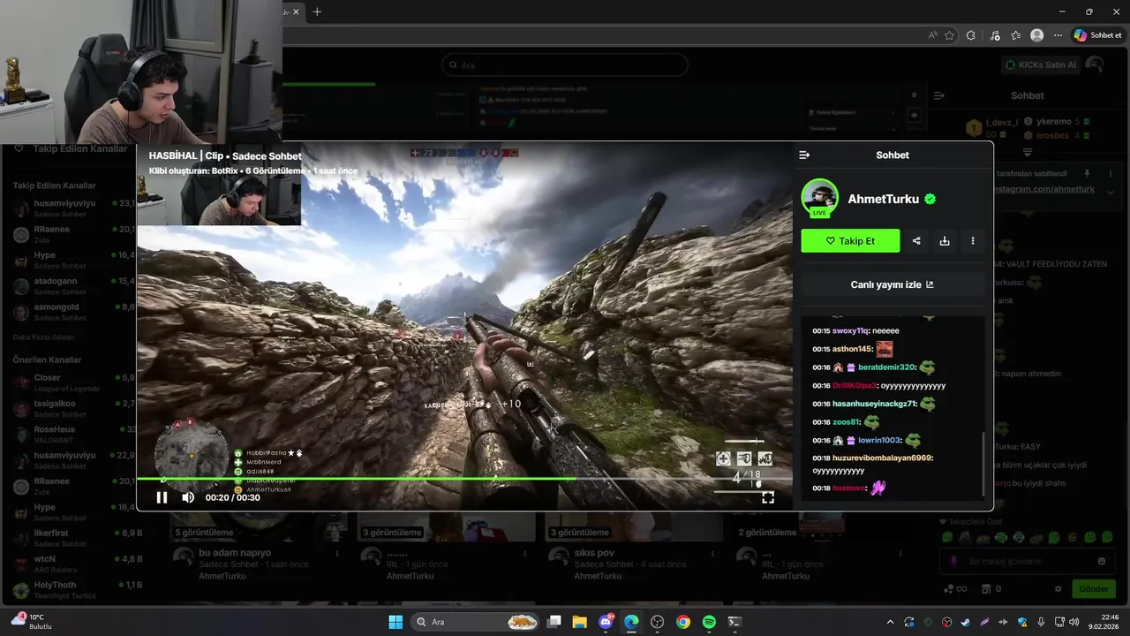Screen dimensions: 1130x636
Task: Select swoxy11q chat username
Action: click(x=850, y=330)
